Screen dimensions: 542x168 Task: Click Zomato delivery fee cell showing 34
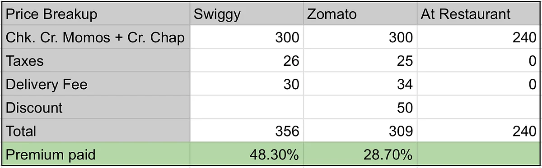[x=360, y=84]
